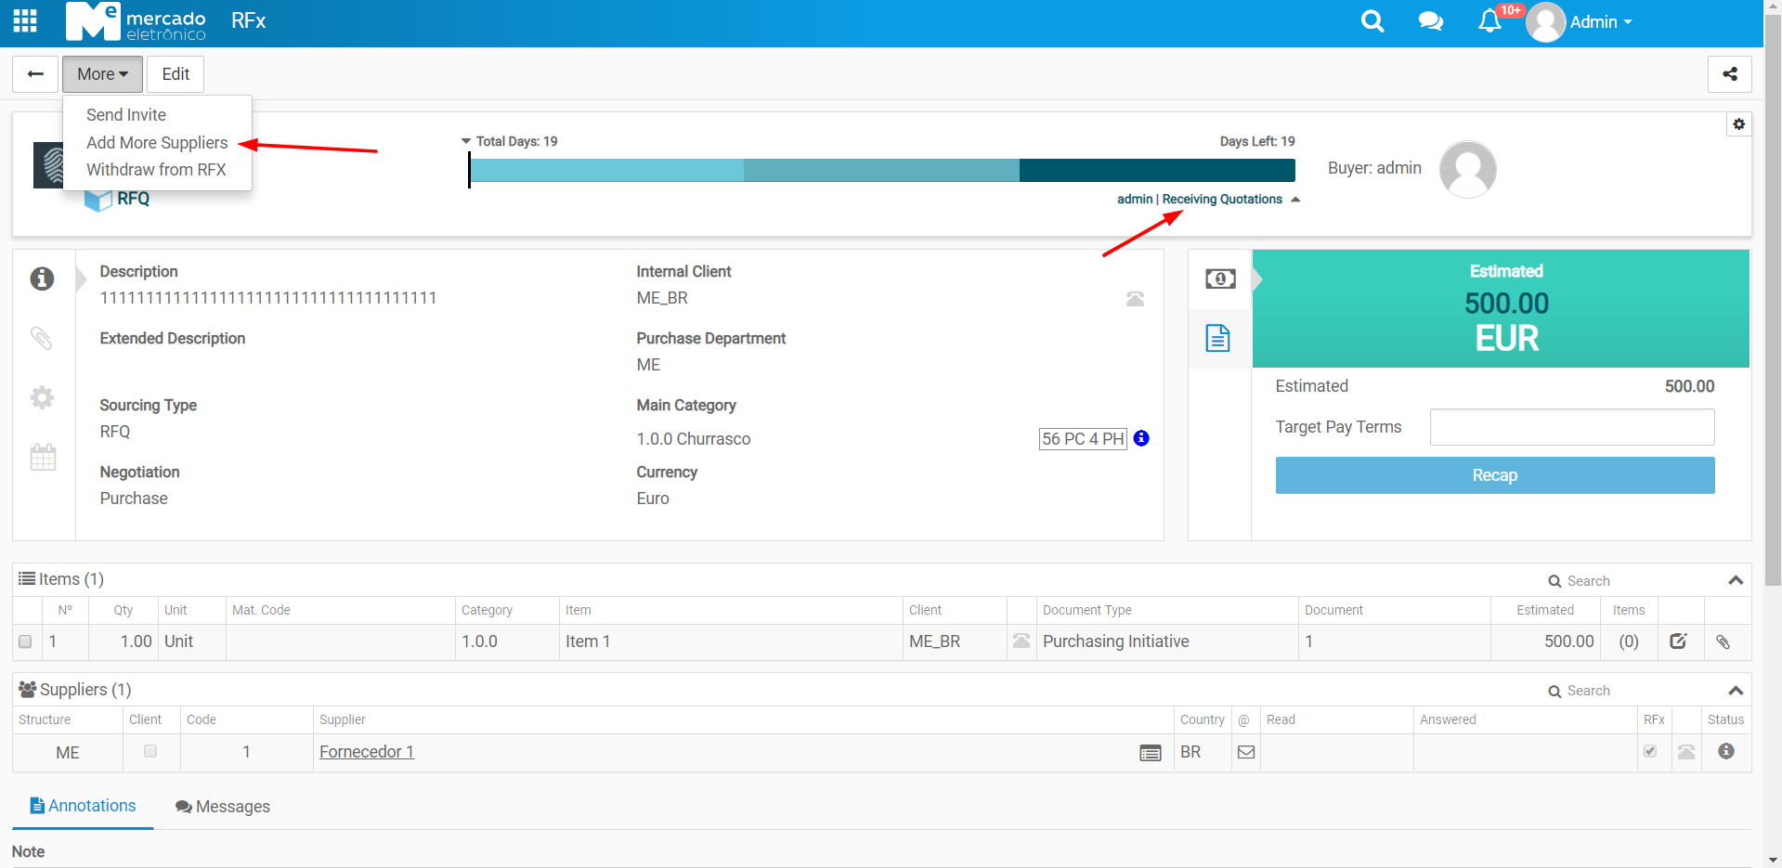Tick the checkbox for item row 1
This screenshot has height=868, width=1782.
25,641
